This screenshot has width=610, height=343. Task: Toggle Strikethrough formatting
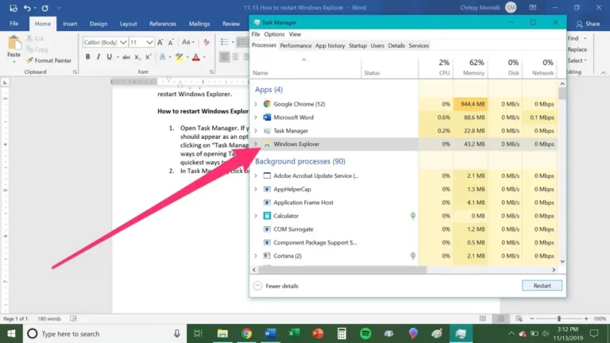(x=126, y=57)
